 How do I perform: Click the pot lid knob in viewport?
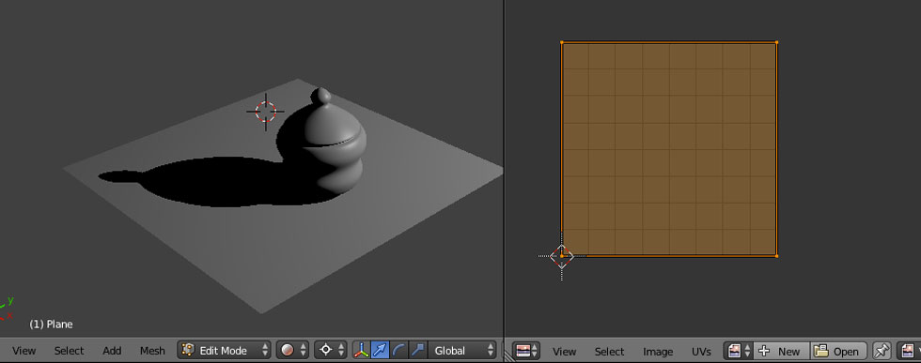coord(321,97)
